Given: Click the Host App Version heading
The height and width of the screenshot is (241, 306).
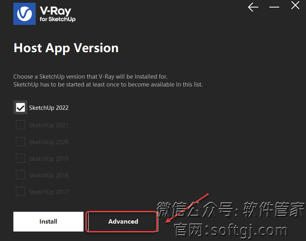Looking at the screenshot, I should coord(66,48).
